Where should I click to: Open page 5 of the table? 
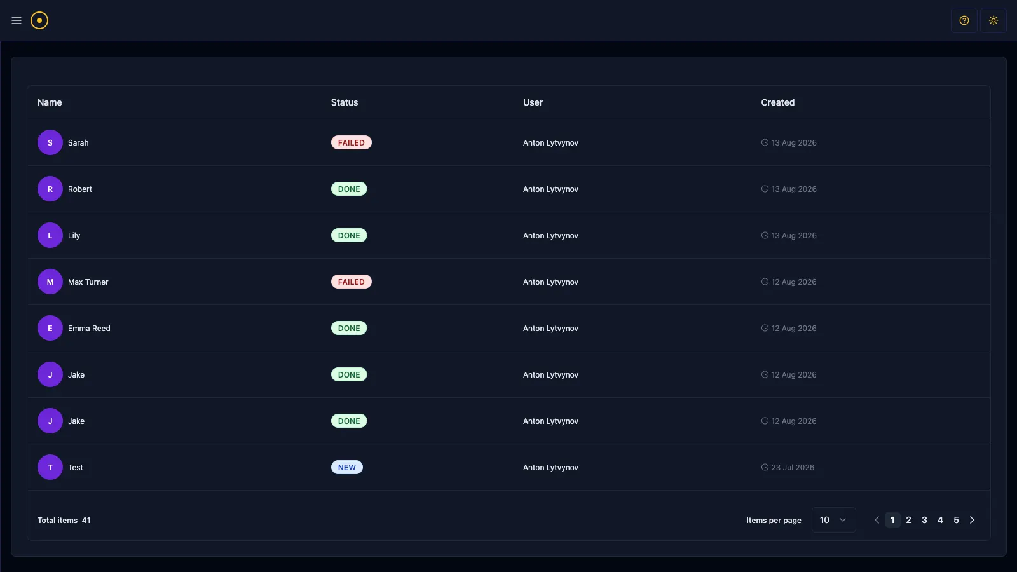pyautogui.click(x=956, y=520)
